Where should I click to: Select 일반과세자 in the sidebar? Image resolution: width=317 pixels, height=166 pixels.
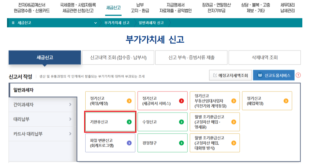tap(43, 90)
